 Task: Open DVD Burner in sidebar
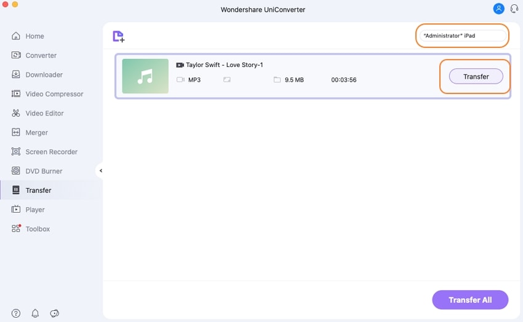(44, 171)
